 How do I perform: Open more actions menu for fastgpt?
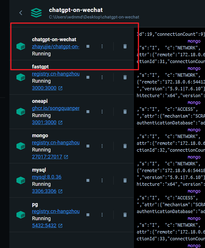pyautogui.click(x=102, y=77)
